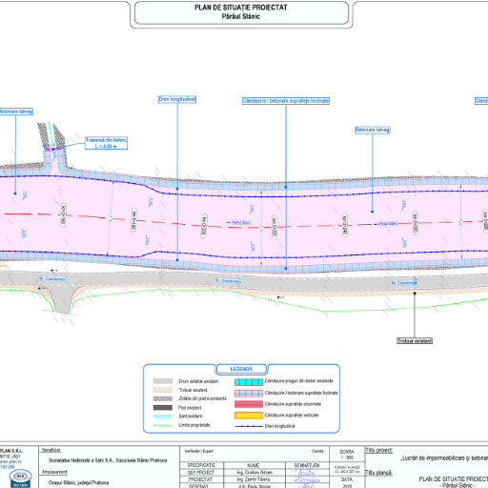
Task: Select the Dren longitudinal callout label above the drawing
Action: 177,99
